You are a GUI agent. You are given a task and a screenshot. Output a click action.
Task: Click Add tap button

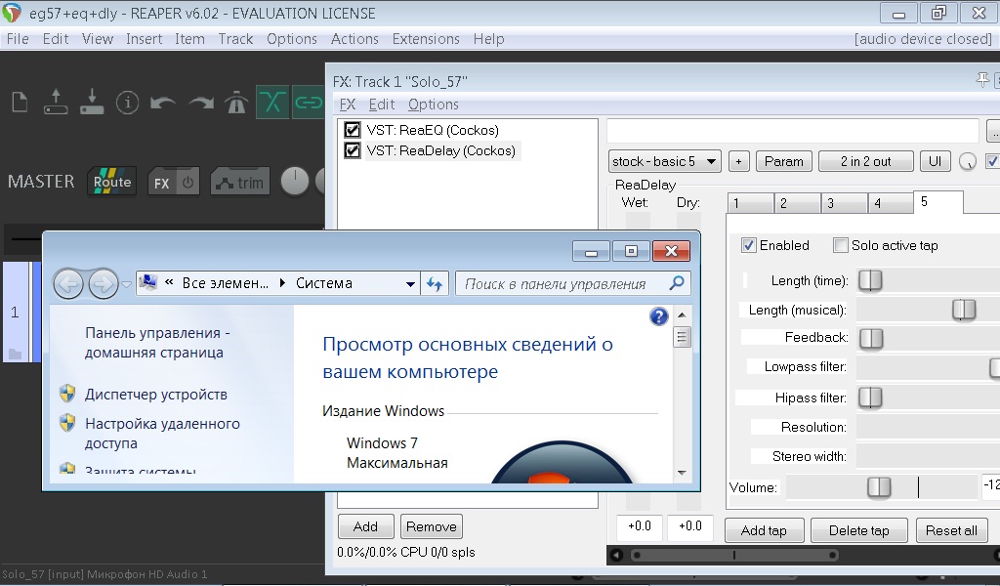coord(764,530)
